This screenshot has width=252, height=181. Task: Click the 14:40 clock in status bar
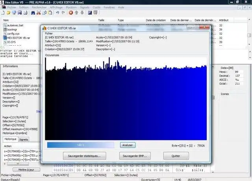click(x=178, y=179)
